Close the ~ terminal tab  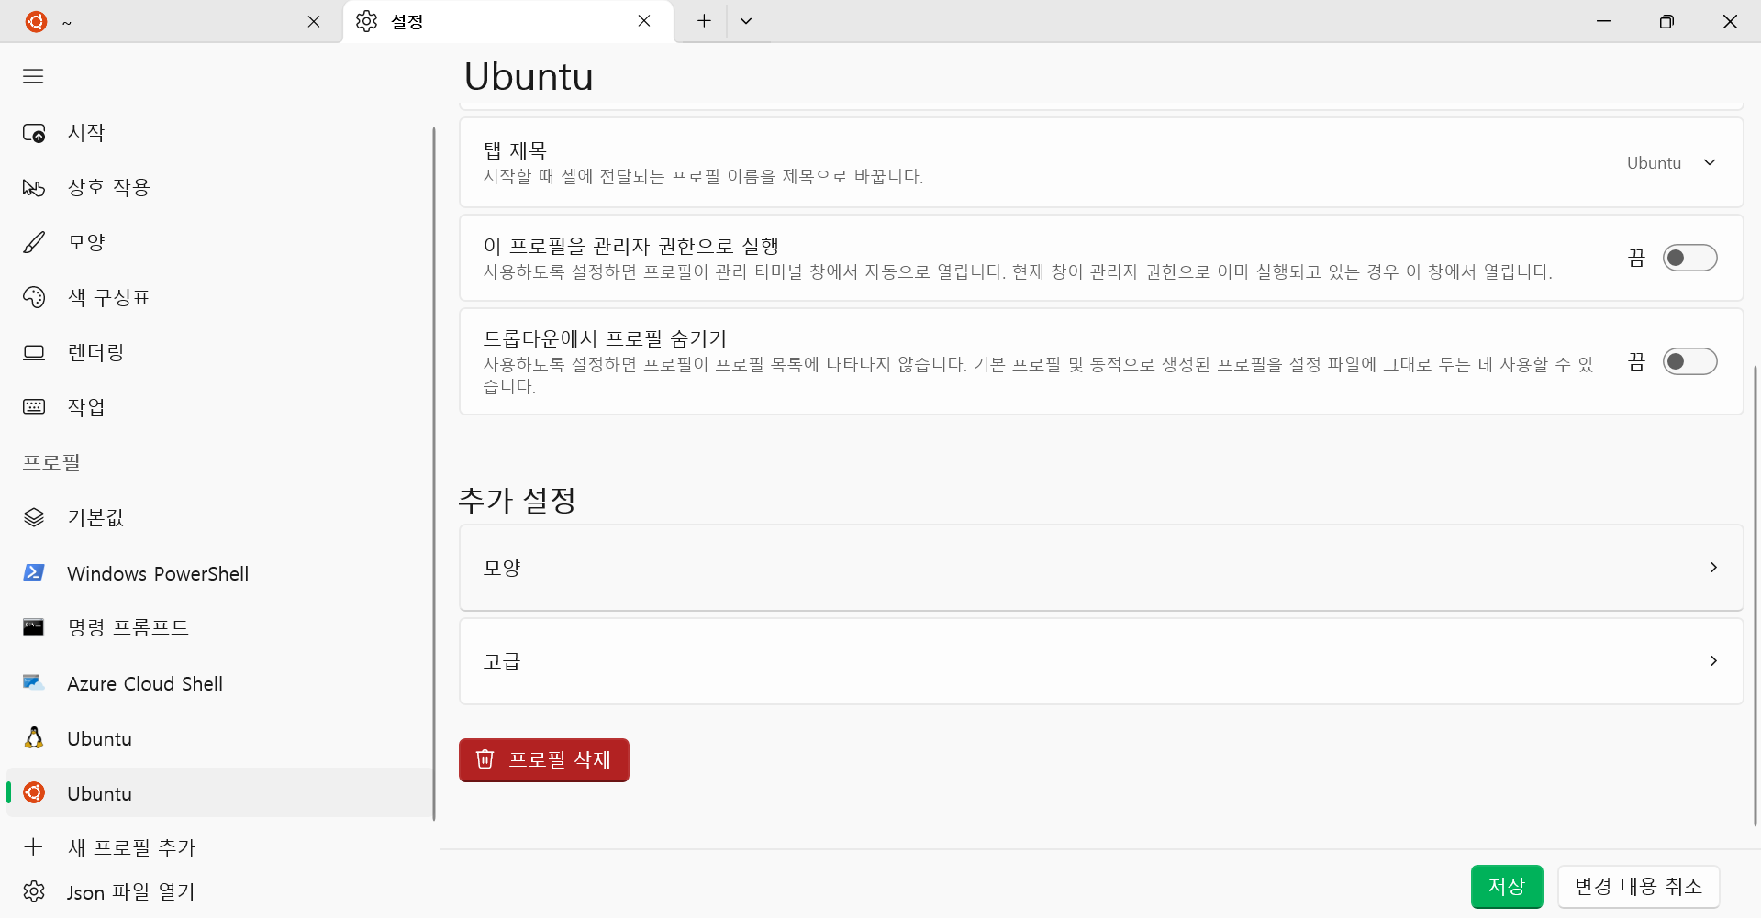point(314,21)
